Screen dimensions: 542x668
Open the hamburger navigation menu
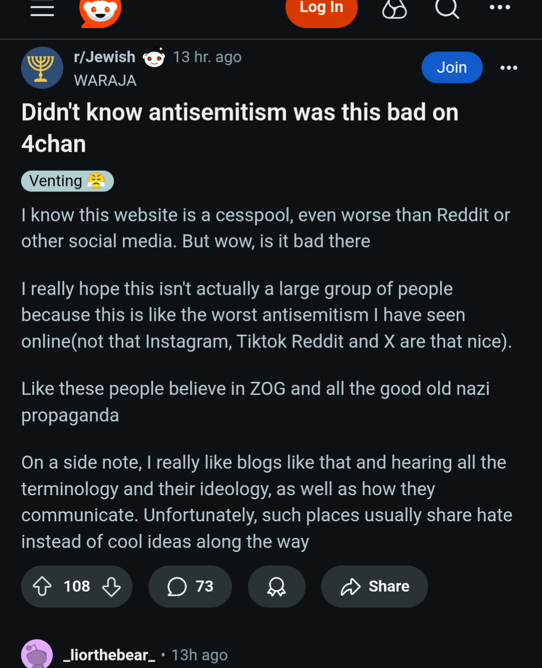[42, 8]
